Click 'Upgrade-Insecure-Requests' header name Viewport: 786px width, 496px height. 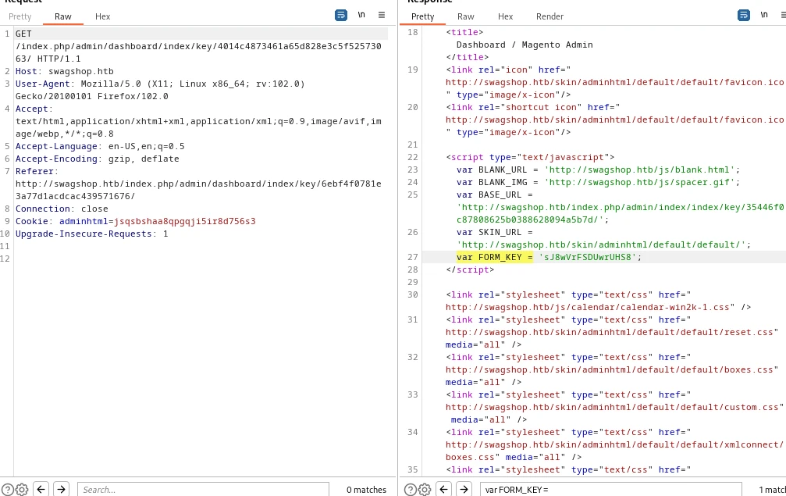pos(84,234)
